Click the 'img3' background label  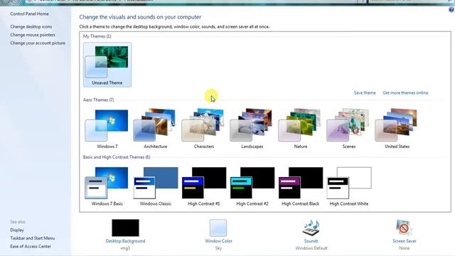point(125,248)
